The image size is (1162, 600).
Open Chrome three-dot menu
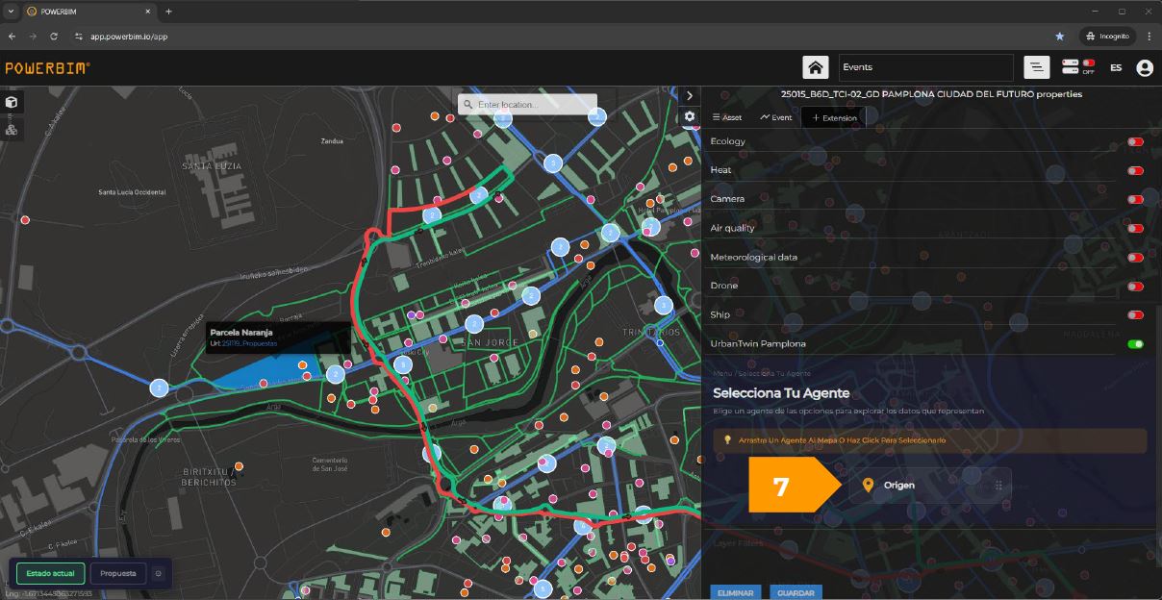(x=1149, y=36)
